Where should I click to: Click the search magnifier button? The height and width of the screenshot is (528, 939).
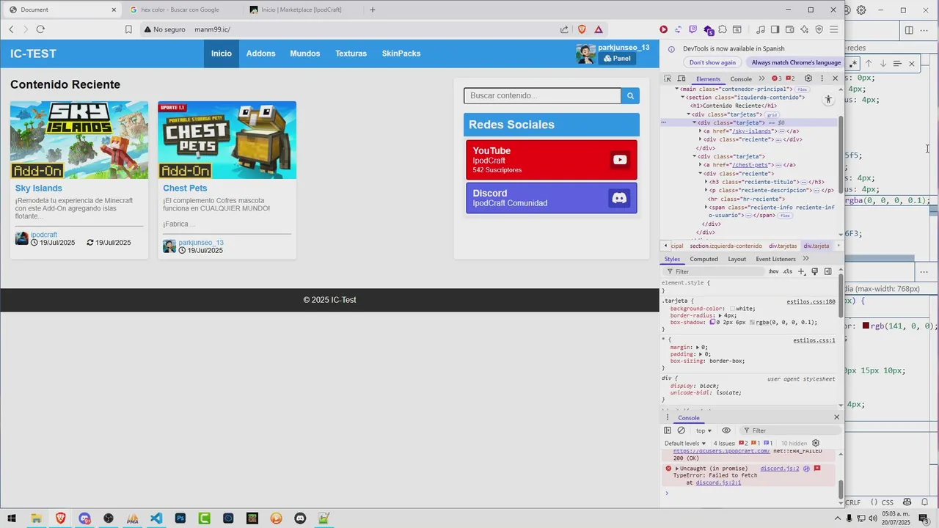click(630, 95)
